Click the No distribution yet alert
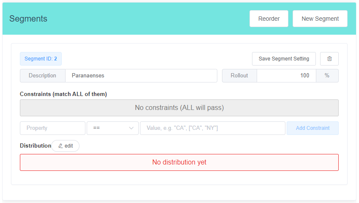 point(179,162)
